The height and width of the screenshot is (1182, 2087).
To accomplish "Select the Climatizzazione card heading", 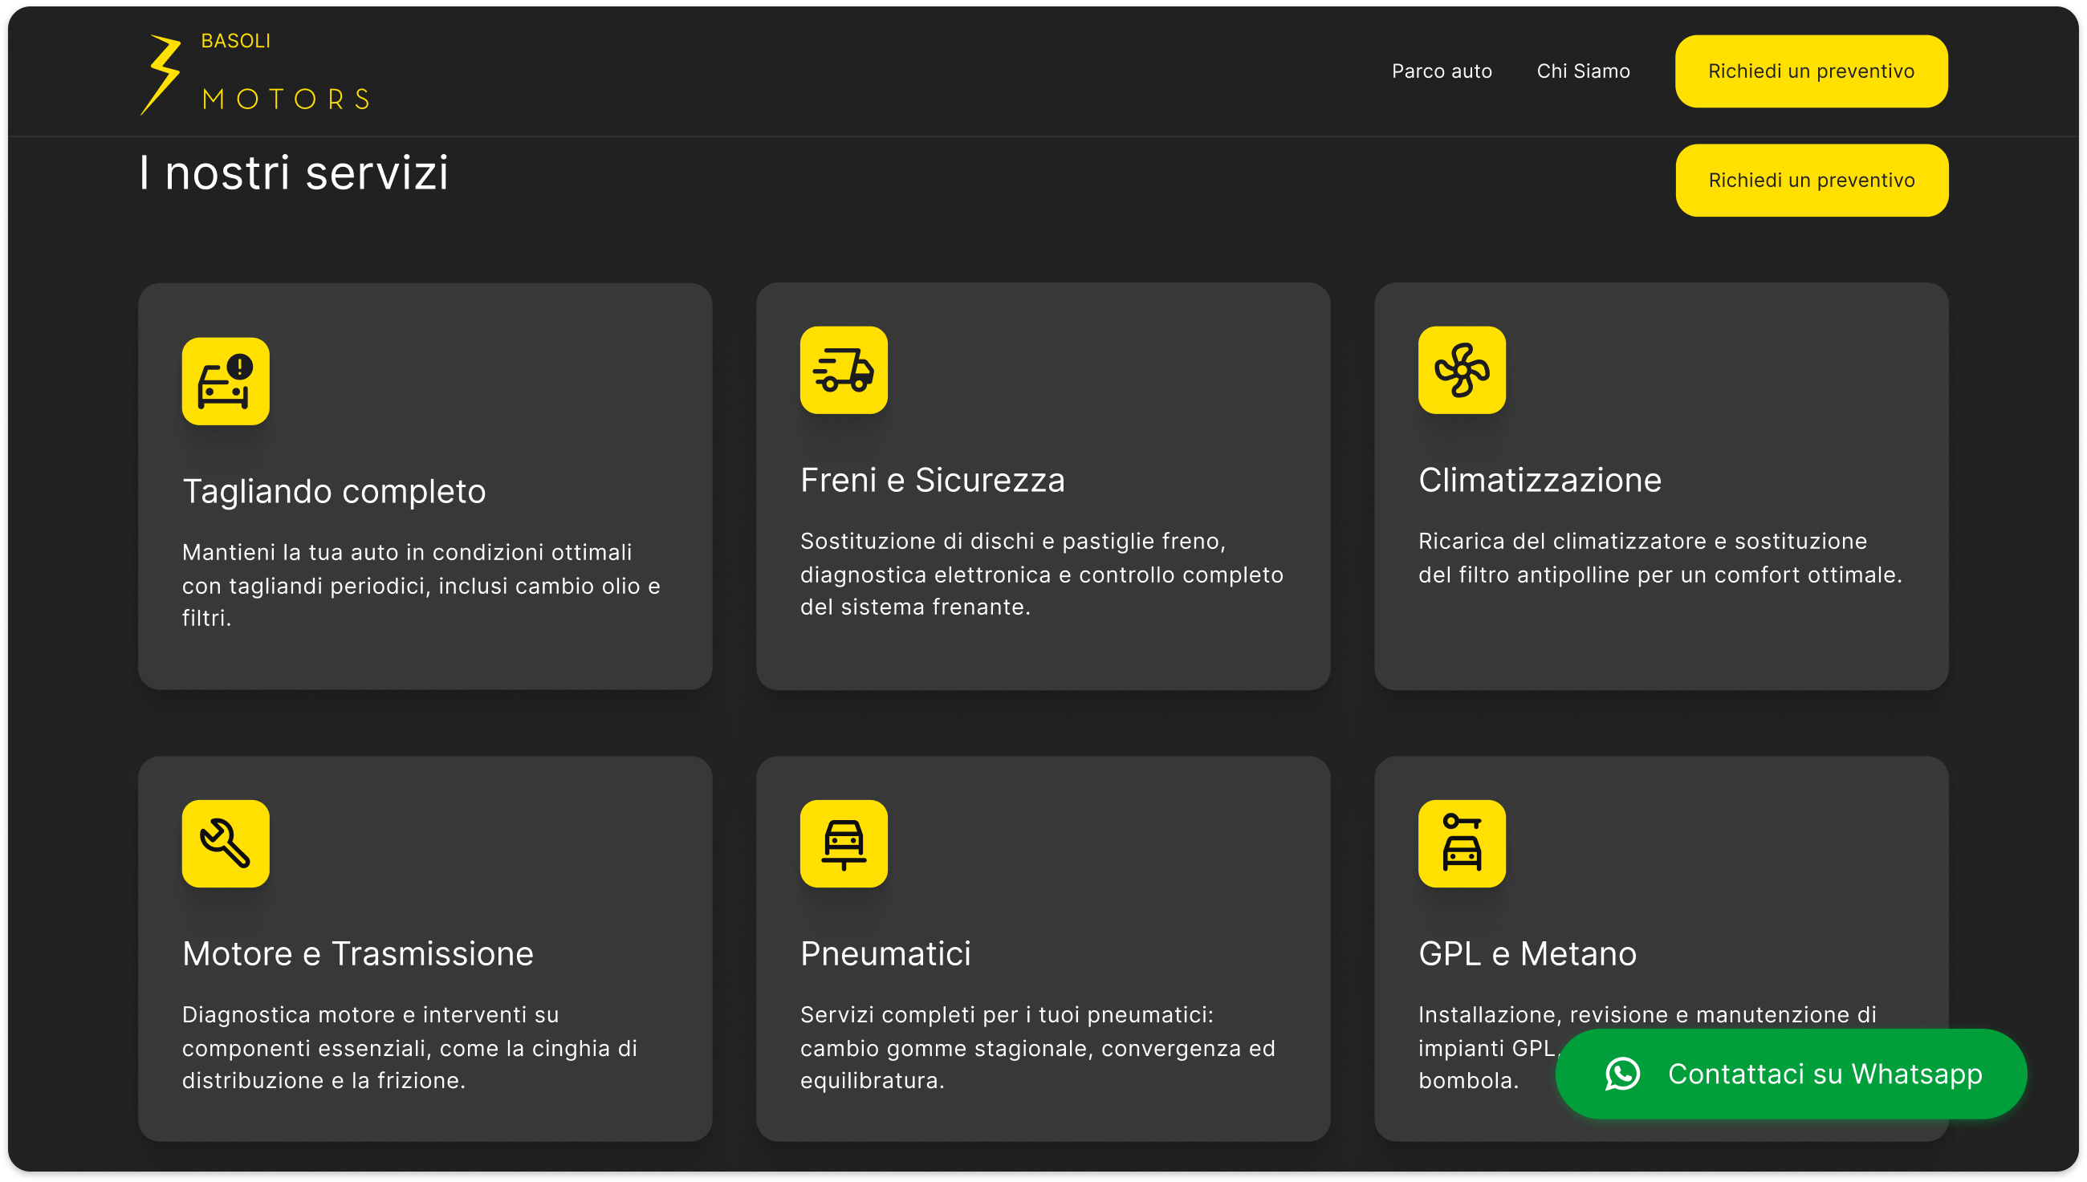I will pyautogui.click(x=1540, y=480).
